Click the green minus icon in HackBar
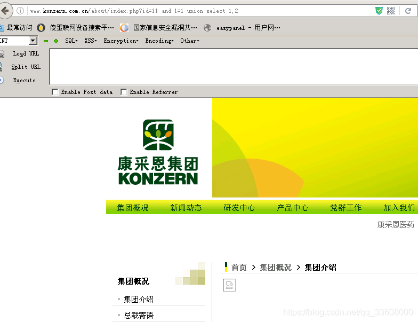The width and height of the screenshot is (418, 322). [46, 41]
